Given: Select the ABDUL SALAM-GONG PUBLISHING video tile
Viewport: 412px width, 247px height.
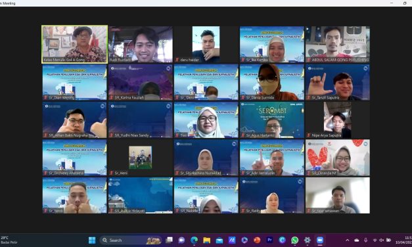Looking at the screenshot, I should [338, 44].
